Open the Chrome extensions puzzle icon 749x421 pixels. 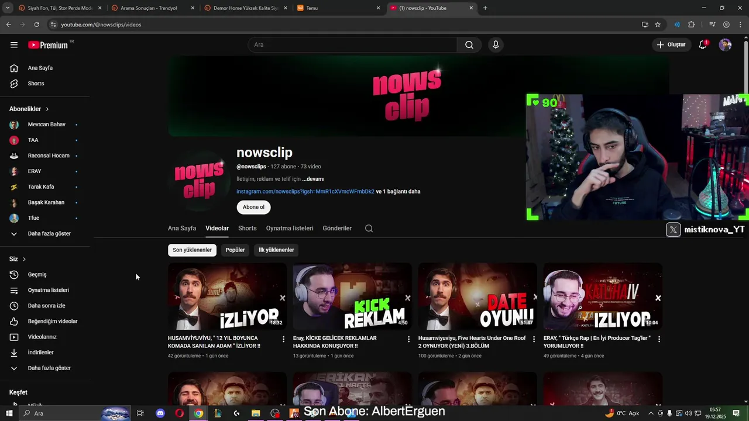click(x=691, y=25)
